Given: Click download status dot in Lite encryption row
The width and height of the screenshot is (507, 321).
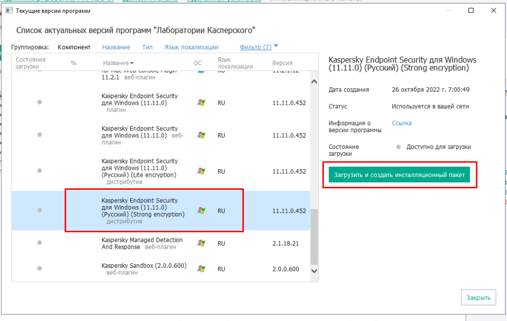Looking at the screenshot, I should 40,171.
